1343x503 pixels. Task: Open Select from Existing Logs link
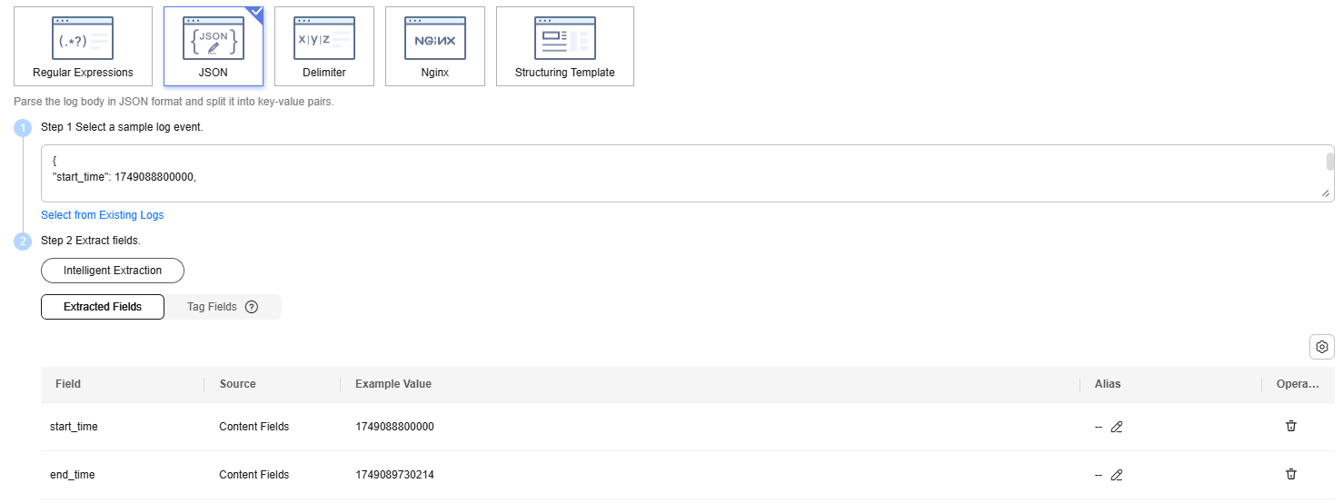pos(103,215)
